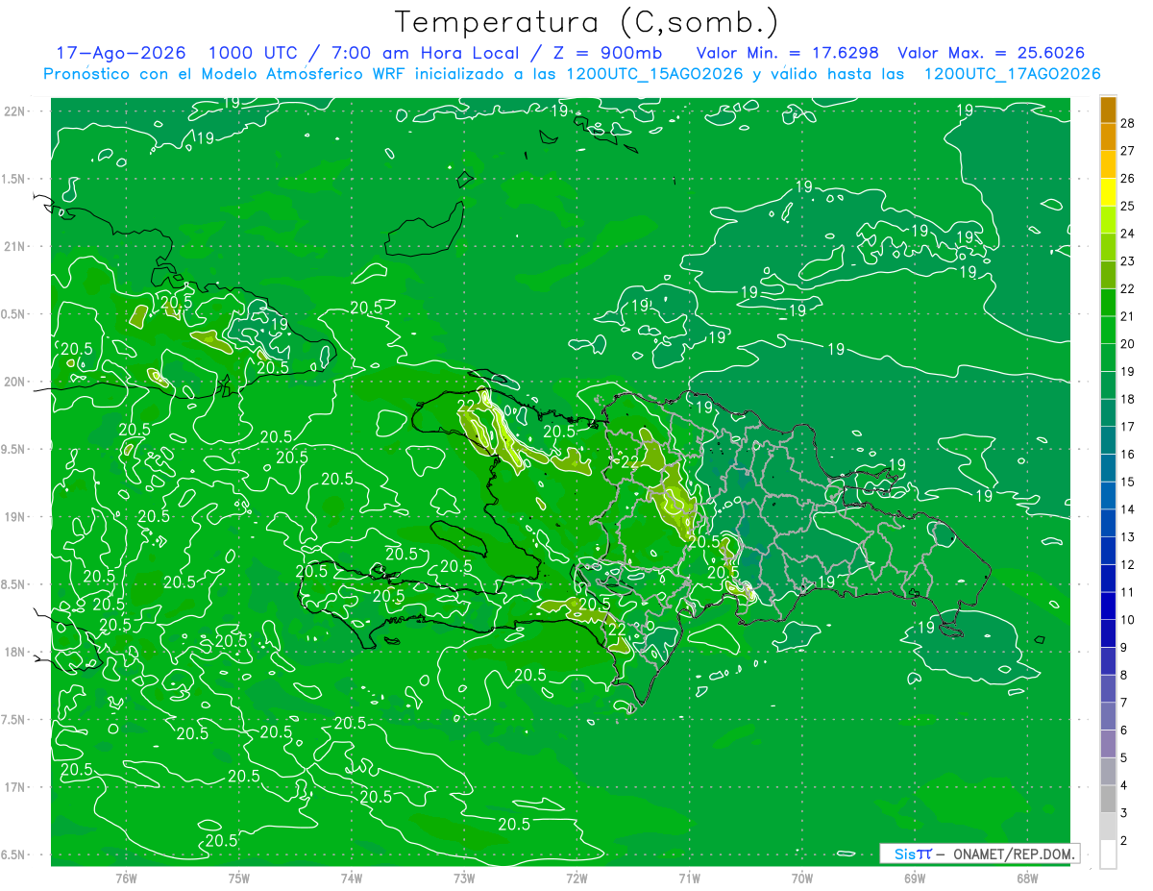
Task: Click "7:00 am Hora Local" text
Action: [425, 53]
